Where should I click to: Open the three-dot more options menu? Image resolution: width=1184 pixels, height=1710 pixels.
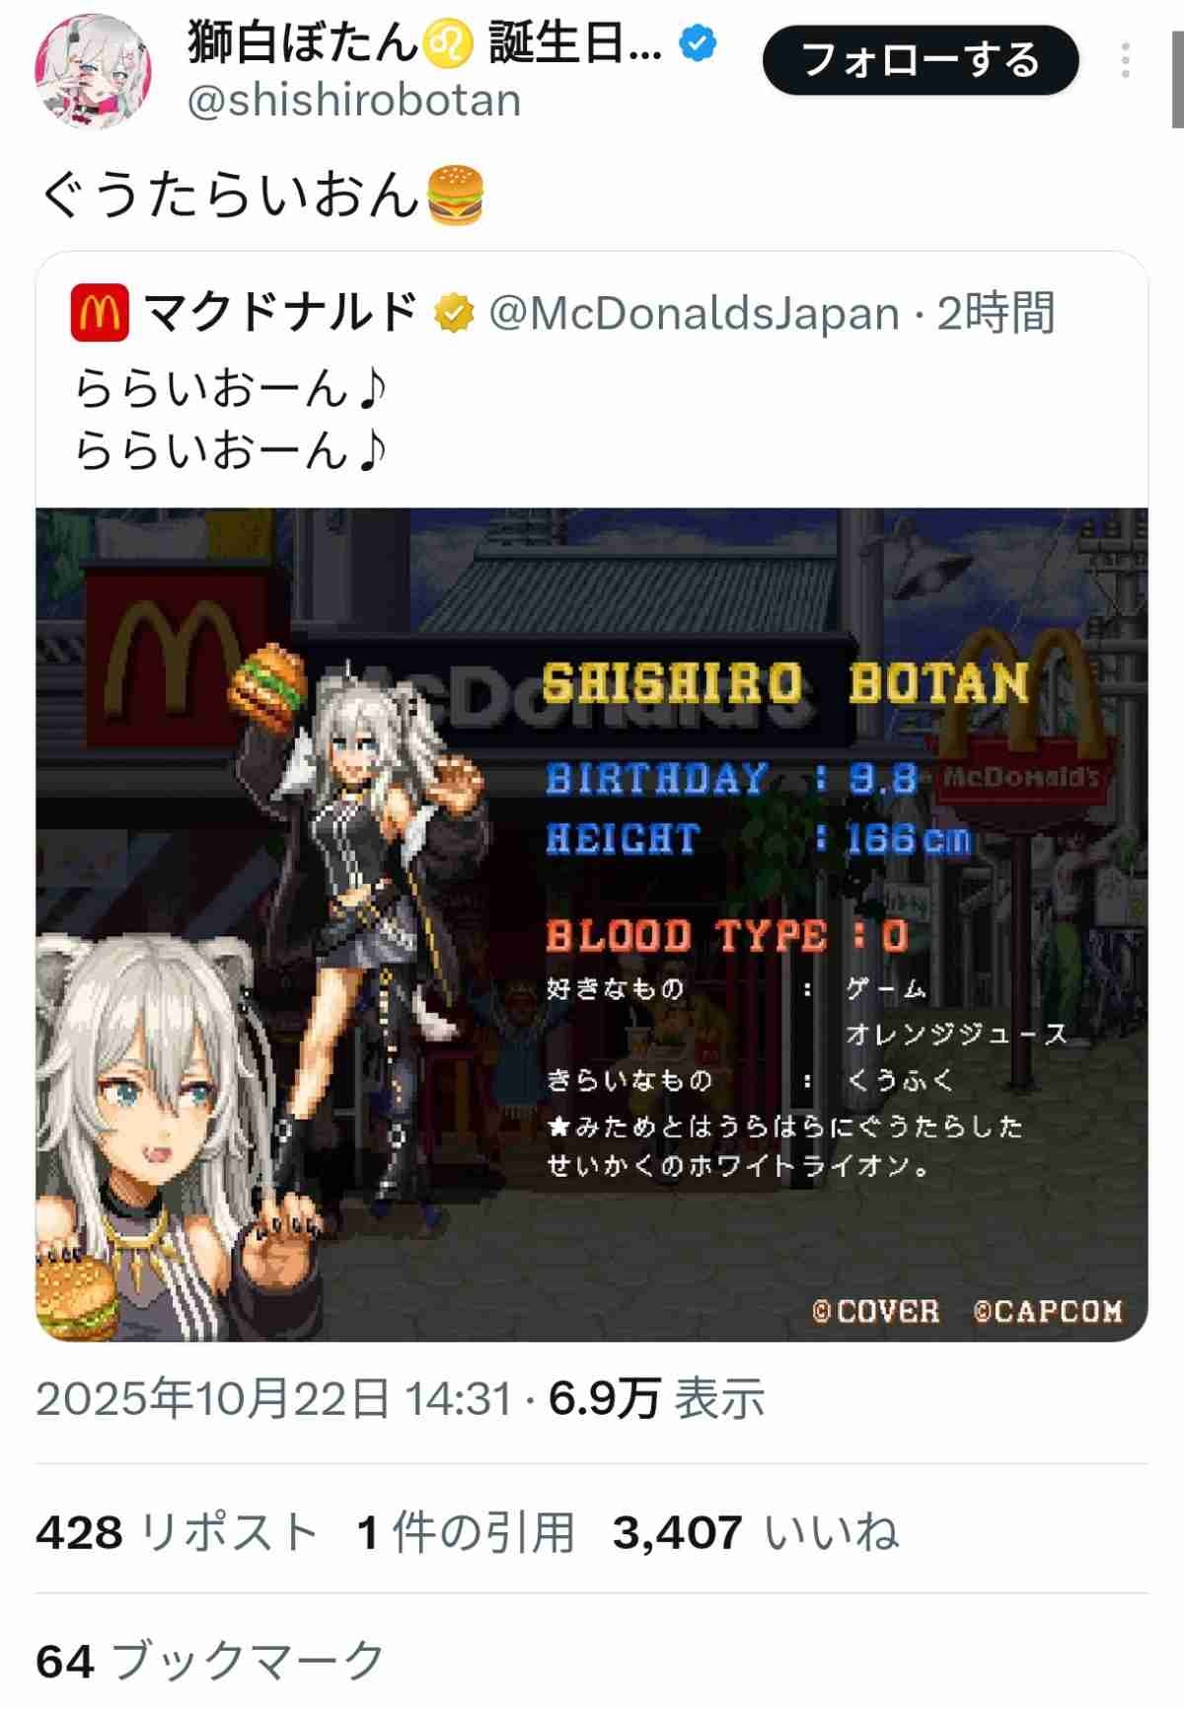1125,60
